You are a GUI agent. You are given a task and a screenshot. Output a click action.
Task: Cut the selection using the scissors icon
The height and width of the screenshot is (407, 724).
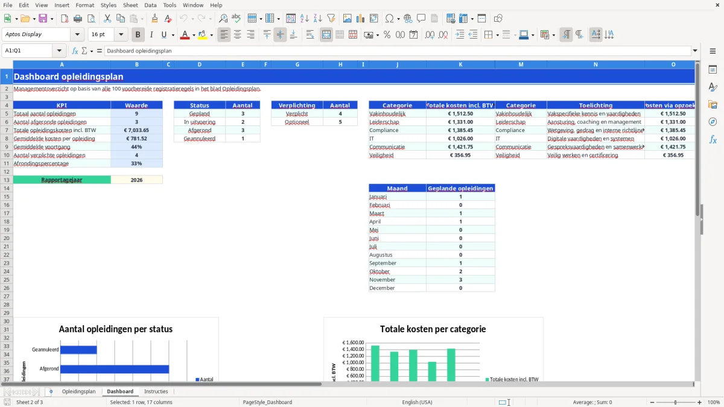[107, 19]
